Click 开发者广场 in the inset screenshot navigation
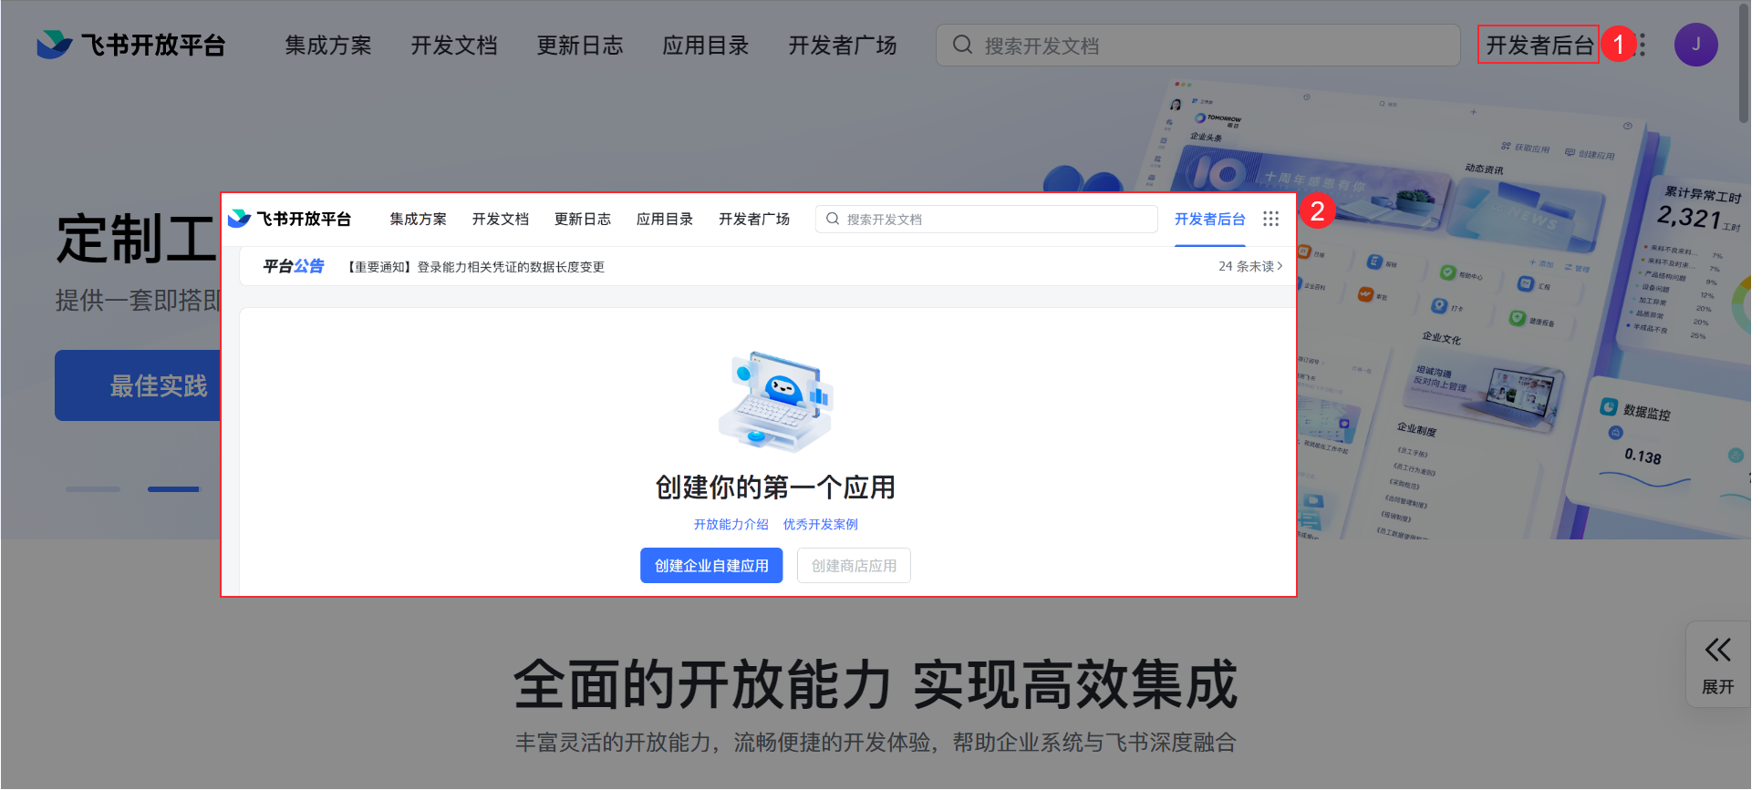Viewport: 1762px width, 790px height. 754,219
